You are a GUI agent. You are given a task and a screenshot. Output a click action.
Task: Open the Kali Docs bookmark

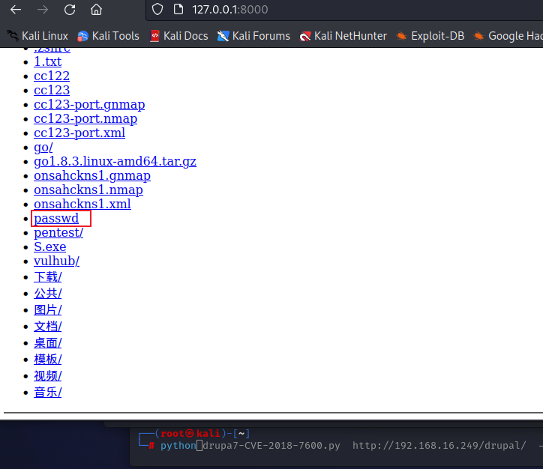[179, 36]
